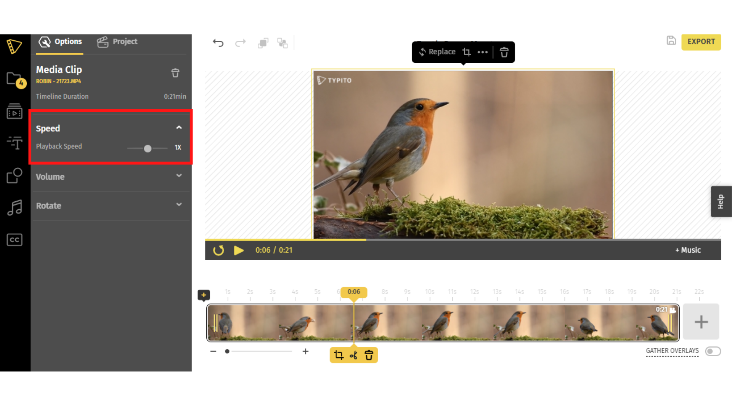Click yellow trash icon below the timeline
732x411 pixels.
[369, 355]
